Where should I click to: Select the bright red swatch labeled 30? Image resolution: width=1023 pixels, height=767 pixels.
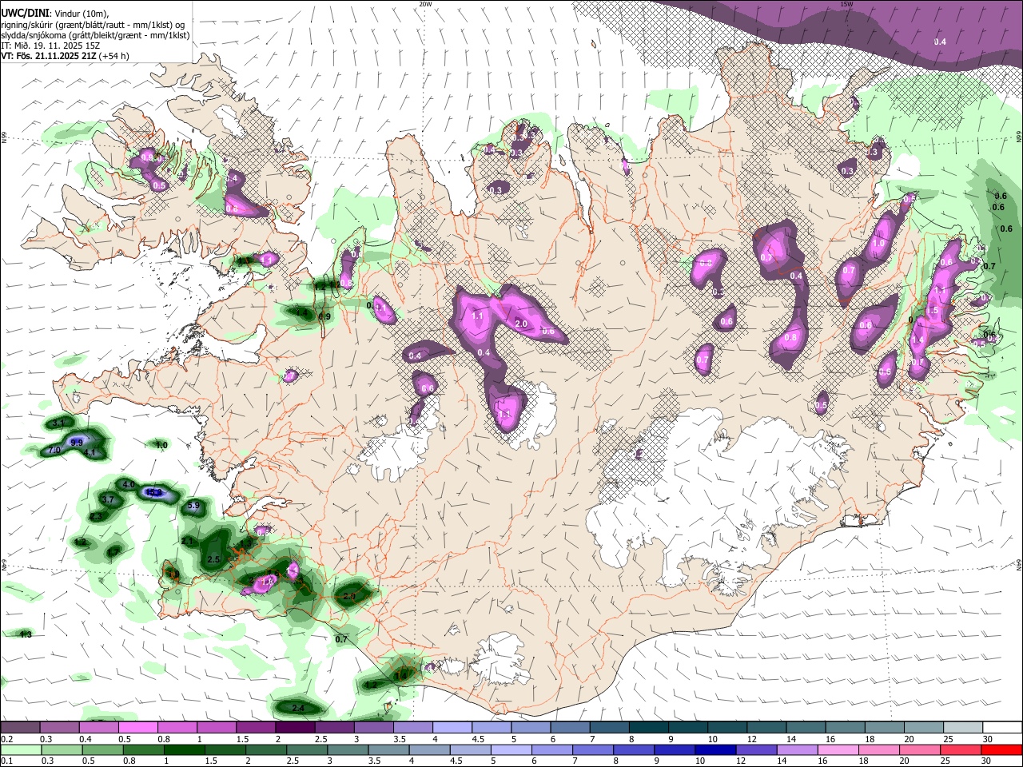tap(1002, 750)
